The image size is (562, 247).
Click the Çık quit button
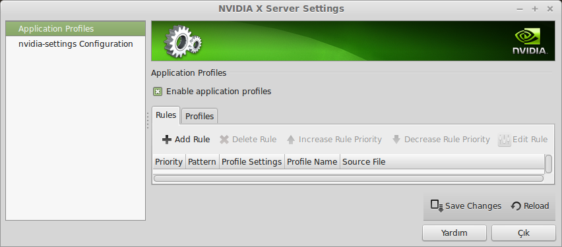pos(523,233)
